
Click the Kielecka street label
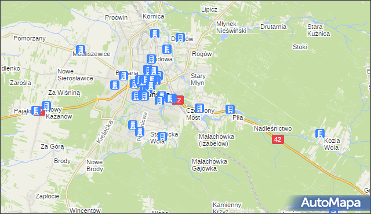coord(105,131)
